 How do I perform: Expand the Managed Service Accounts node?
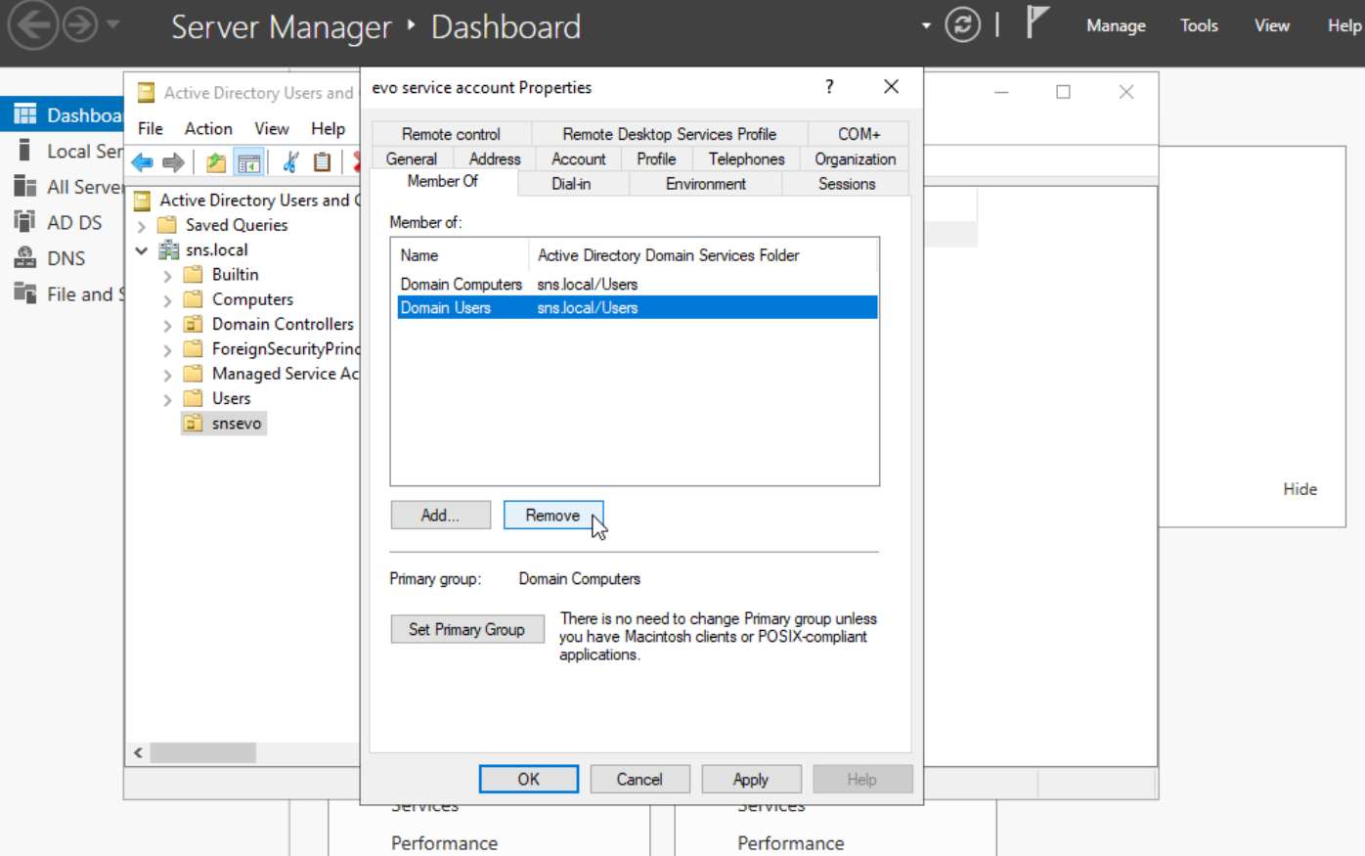[x=167, y=375]
